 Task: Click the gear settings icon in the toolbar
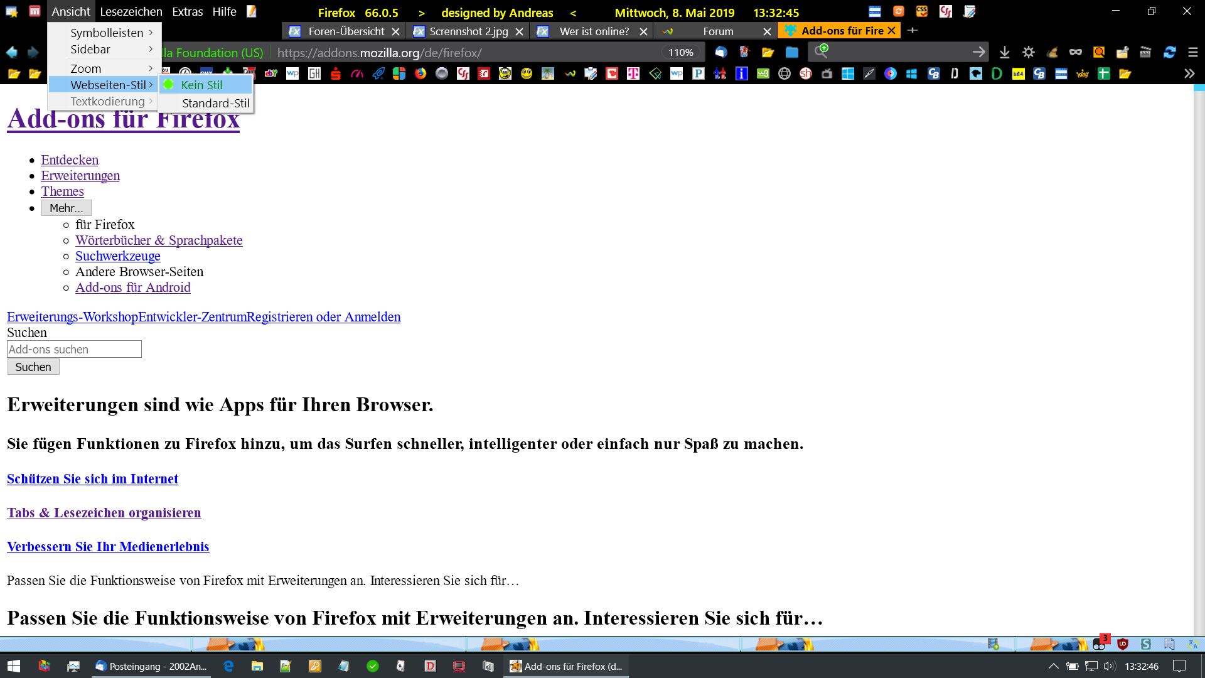click(1028, 53)
